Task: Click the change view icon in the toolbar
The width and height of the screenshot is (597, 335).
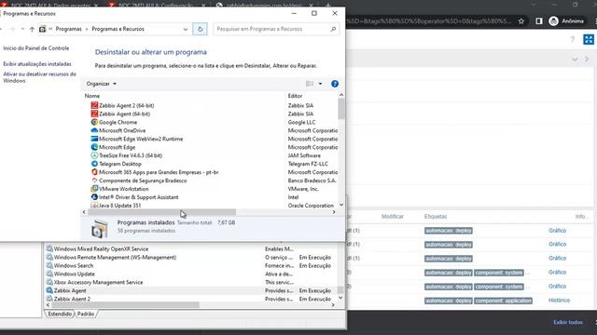Action: 310,84
